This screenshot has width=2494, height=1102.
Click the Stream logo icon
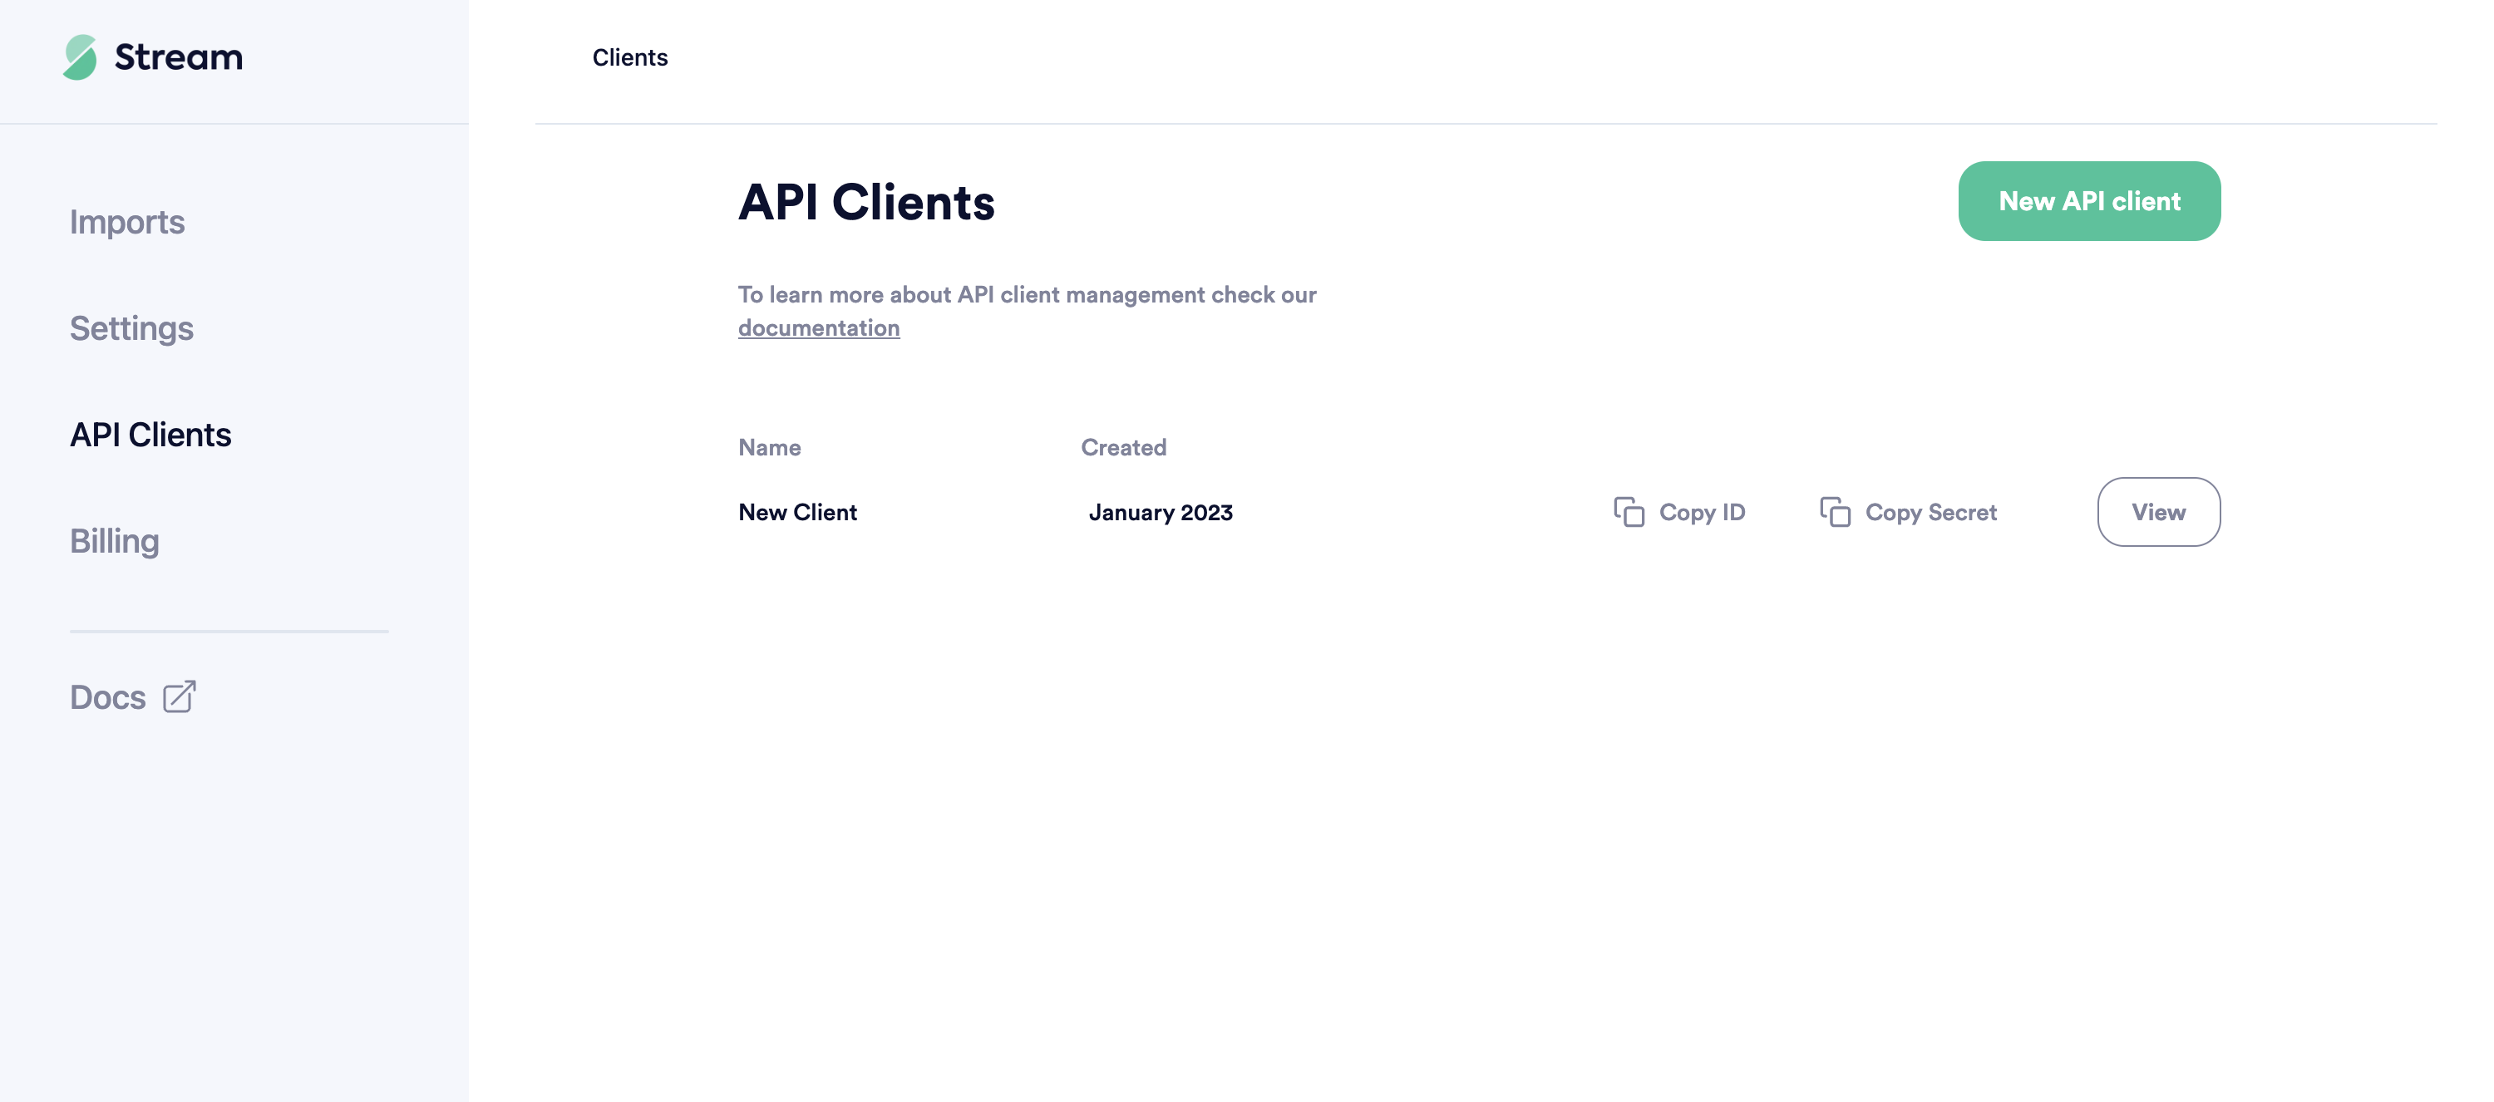click(x=81, y=57)
